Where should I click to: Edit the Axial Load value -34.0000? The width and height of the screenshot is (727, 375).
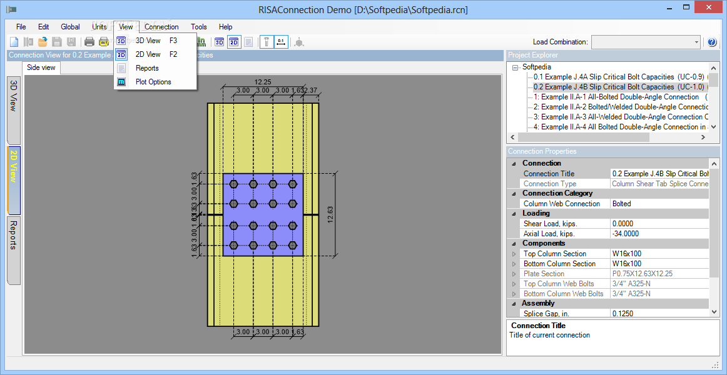(x=660, y=234)
